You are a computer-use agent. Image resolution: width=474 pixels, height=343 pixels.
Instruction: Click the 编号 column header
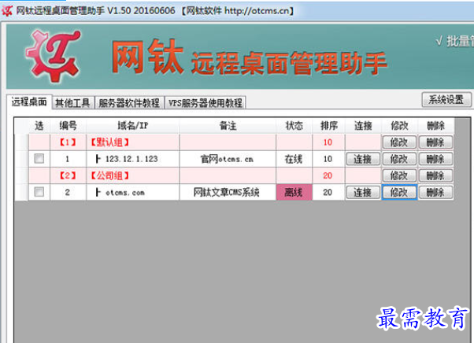click(69, 126)
